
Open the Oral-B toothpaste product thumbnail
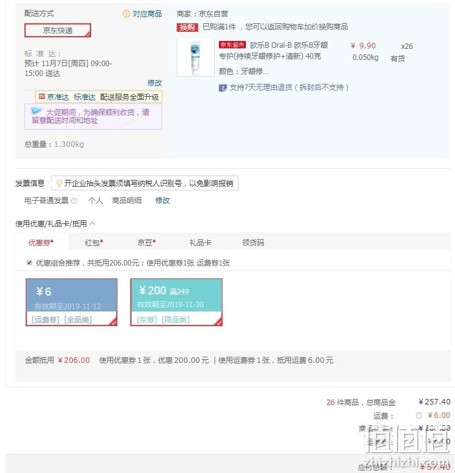click(x=195, y=58)
